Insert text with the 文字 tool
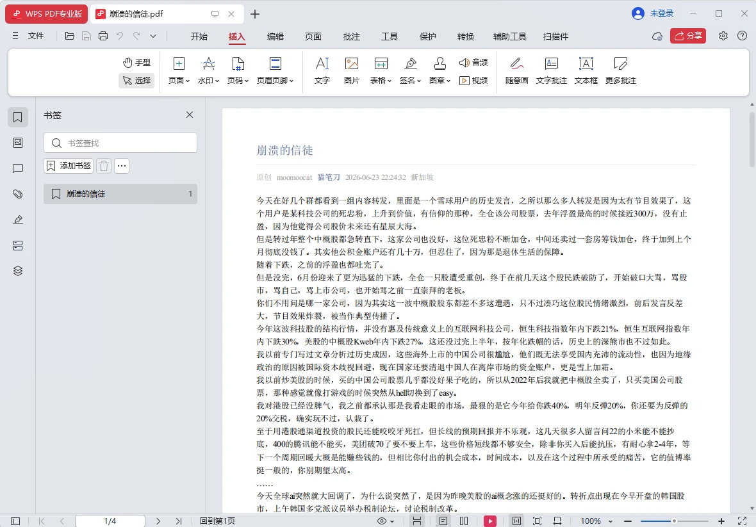 [322, 70]
